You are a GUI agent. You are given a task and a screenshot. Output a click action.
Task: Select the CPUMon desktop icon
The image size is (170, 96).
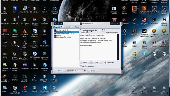(x=15, y=78)
